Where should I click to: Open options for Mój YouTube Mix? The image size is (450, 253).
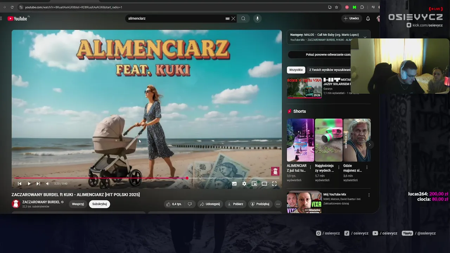369,195
